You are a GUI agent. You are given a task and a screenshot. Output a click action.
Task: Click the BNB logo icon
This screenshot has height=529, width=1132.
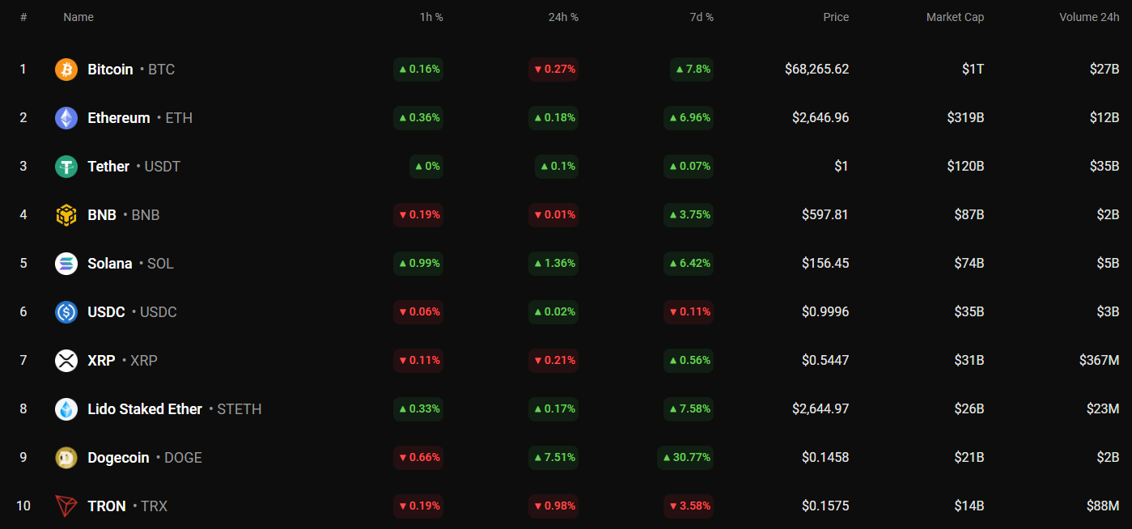coord(66,215)
